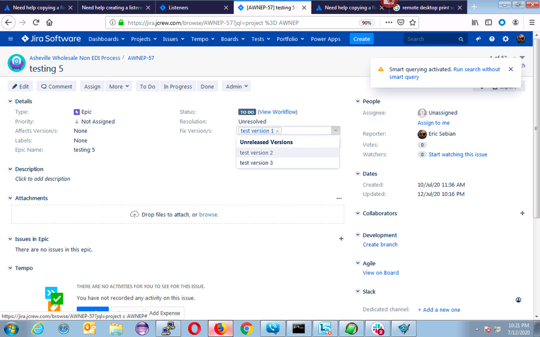Collapse the Issues in Epic section
Image resolution: width=540 pixels, height=337 pixels.
pos(10,239)
